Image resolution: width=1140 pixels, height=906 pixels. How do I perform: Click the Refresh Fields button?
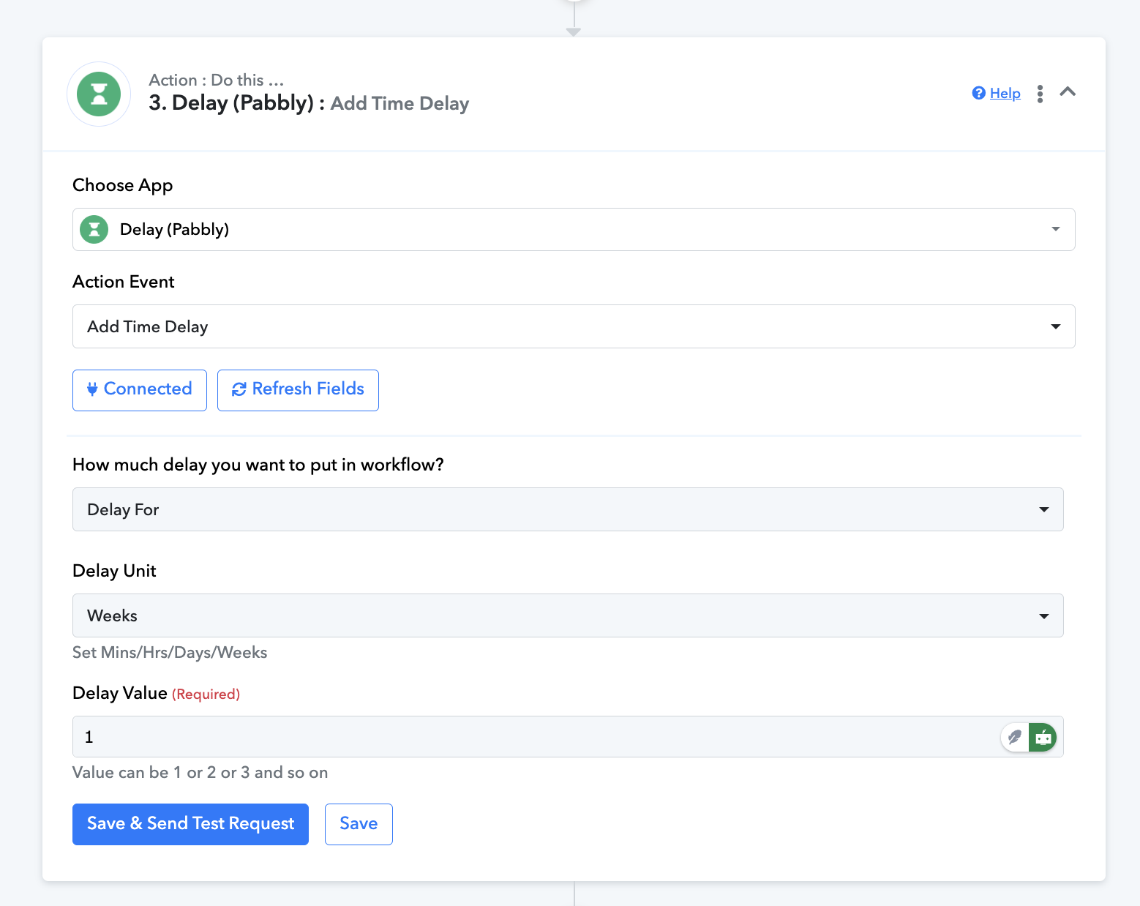pyautogui.click(x=298, y=390)
